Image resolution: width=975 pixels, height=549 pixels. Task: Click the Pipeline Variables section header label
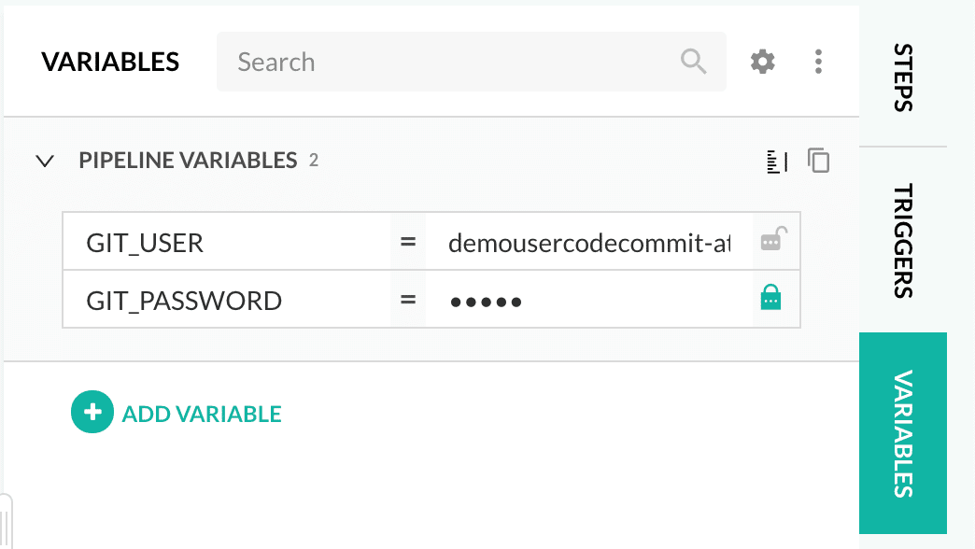click(188, 161)
